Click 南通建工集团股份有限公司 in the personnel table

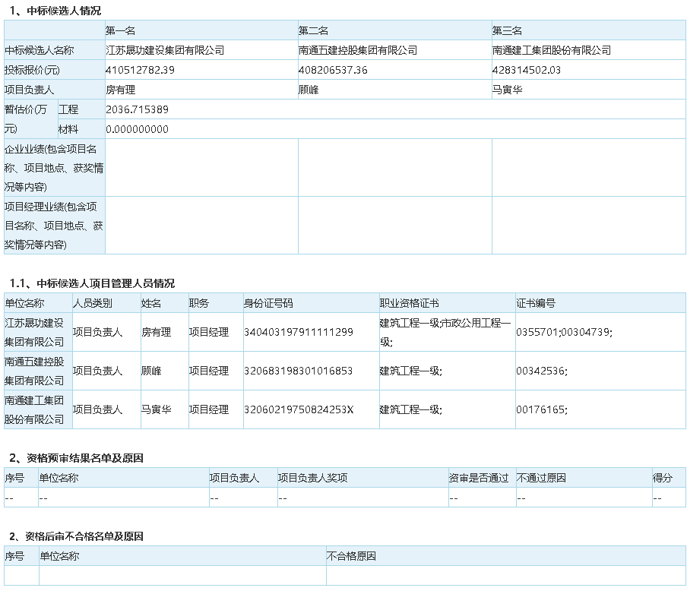click(x=34, y=409)
